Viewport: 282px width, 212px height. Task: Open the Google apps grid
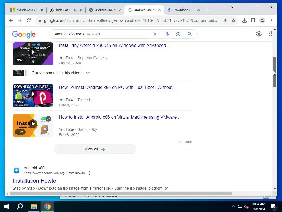[x=270, y=34]
